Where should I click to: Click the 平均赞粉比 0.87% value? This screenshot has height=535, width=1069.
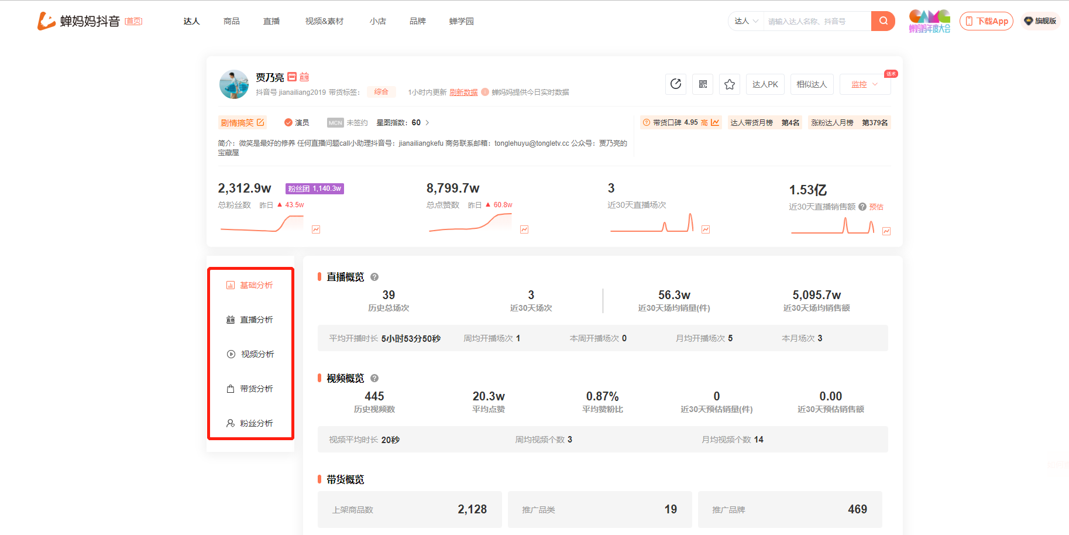point(603,396)
